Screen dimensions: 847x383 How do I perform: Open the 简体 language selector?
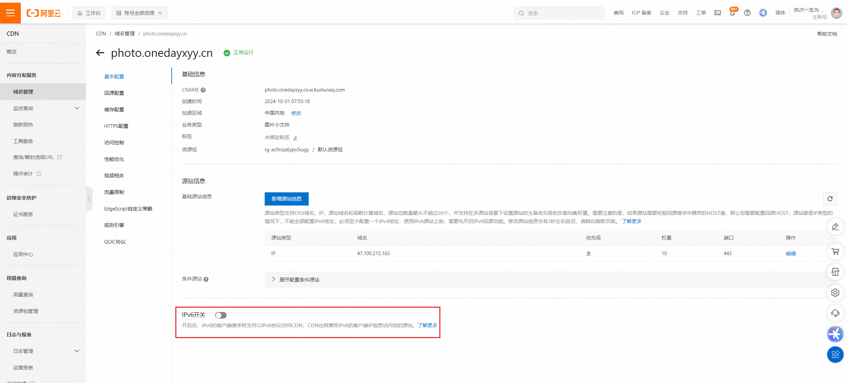(780, 13)
